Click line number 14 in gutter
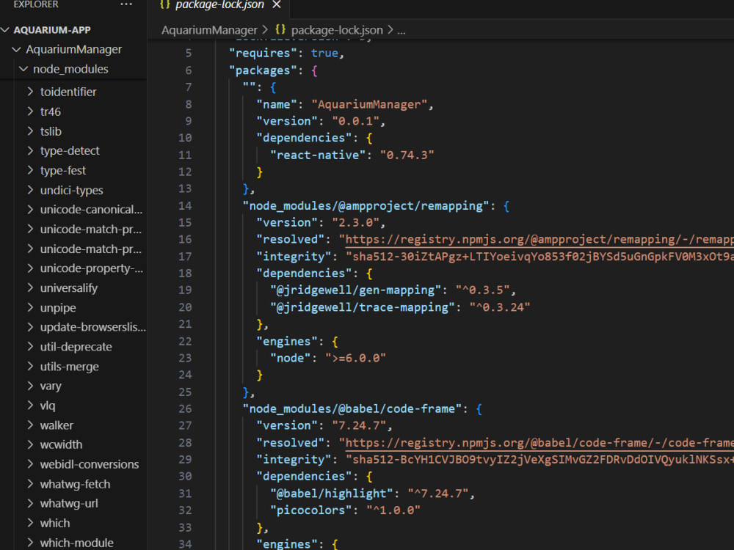Viewport: 734px width, 550px height. click(x=185, y=206)
